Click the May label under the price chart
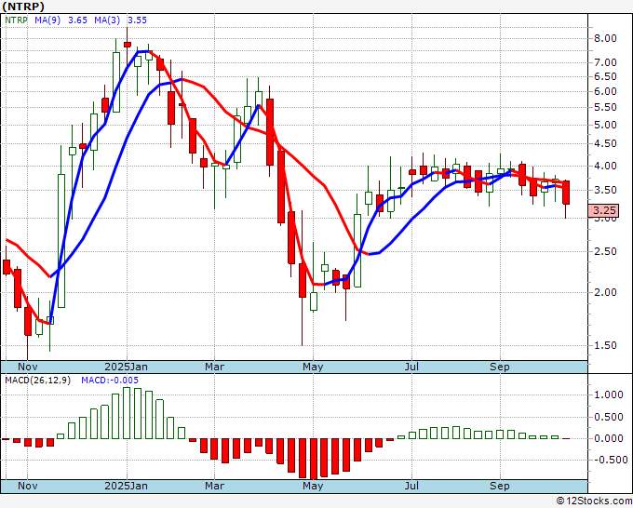The image size is (633, 508). point(313,367)
